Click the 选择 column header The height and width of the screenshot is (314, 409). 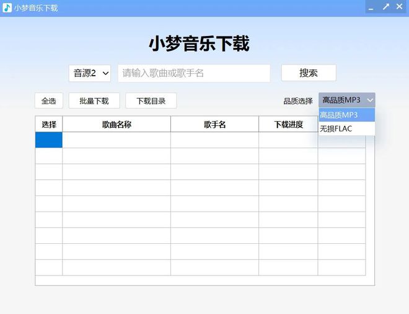coord(49,124)
